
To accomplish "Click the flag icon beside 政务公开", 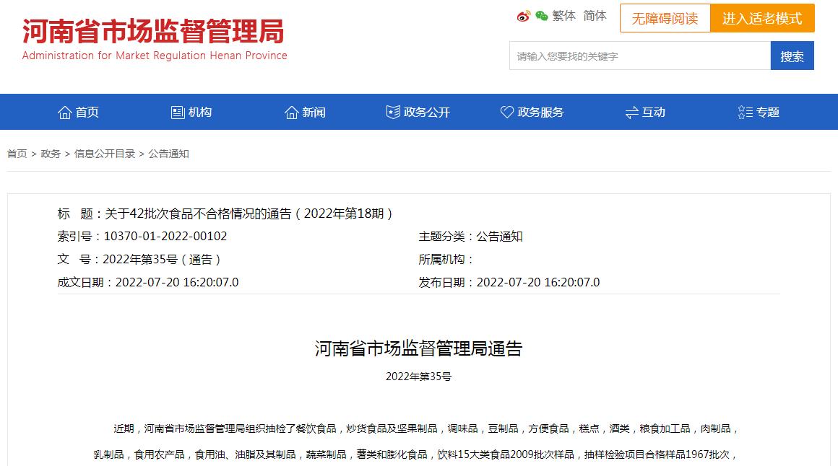I will (x=393, y=112).
